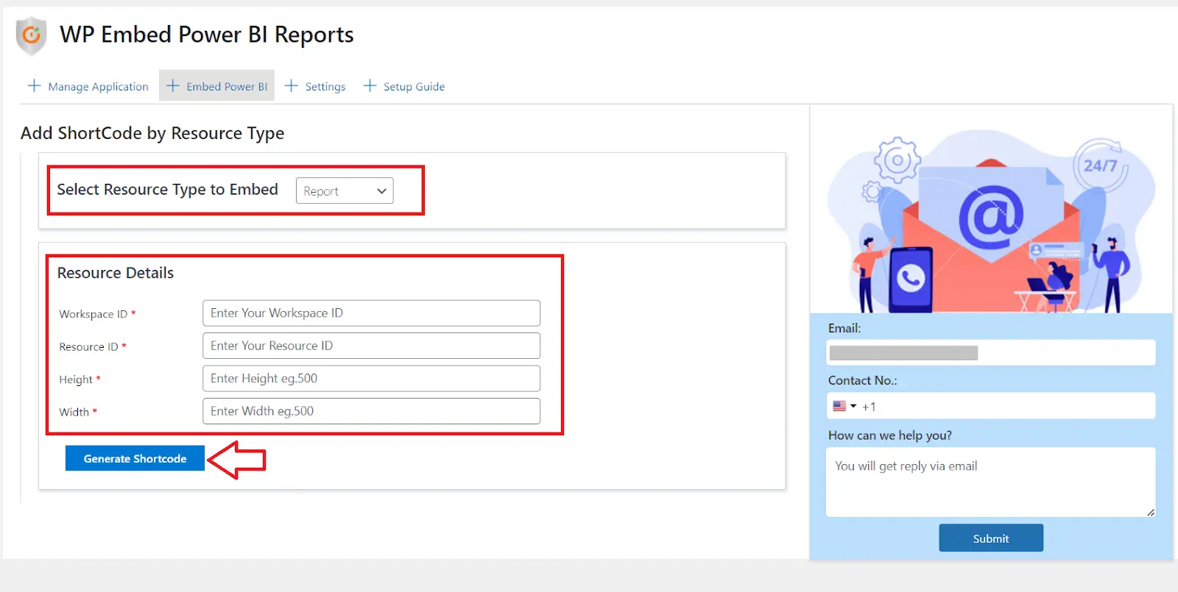Click the How can we help you? label
Viewport: 1178px width, 592px height.
tap(889, 435)
